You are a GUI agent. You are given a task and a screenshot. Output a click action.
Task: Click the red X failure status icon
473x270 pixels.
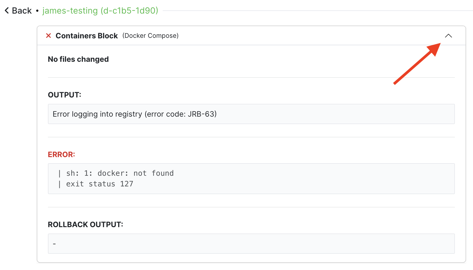pos(48,36)
